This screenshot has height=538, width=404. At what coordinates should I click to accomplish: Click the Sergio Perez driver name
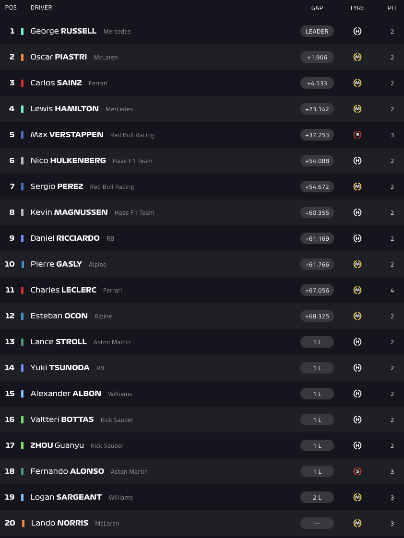(x=57, y=187)
